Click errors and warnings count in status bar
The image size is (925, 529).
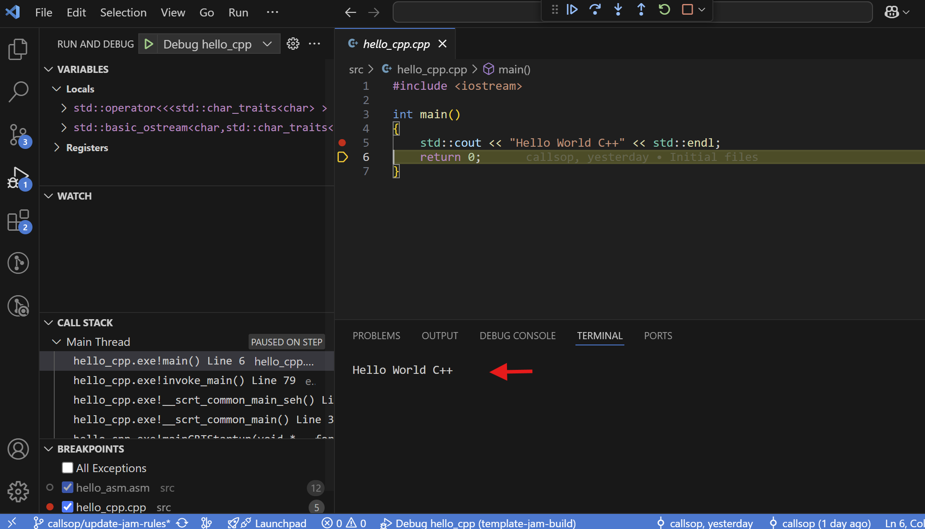(x=344, y=523)
